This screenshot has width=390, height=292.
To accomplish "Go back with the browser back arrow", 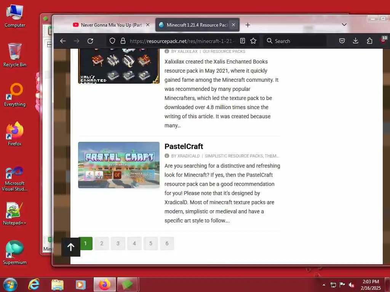I will [x=63, y=41].
